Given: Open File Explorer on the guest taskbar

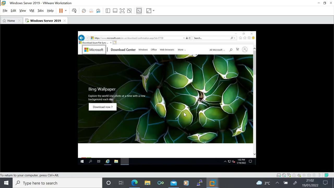Looking at the screenshot, I should coord(116,162).
